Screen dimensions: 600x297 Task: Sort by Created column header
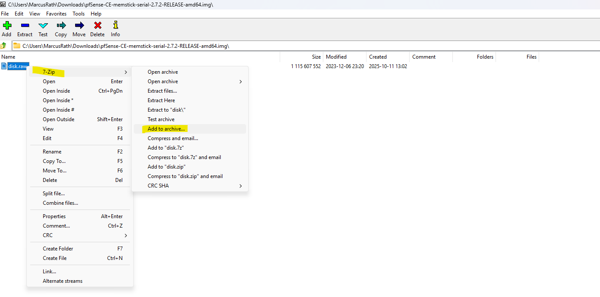click(x=388, y=57)
